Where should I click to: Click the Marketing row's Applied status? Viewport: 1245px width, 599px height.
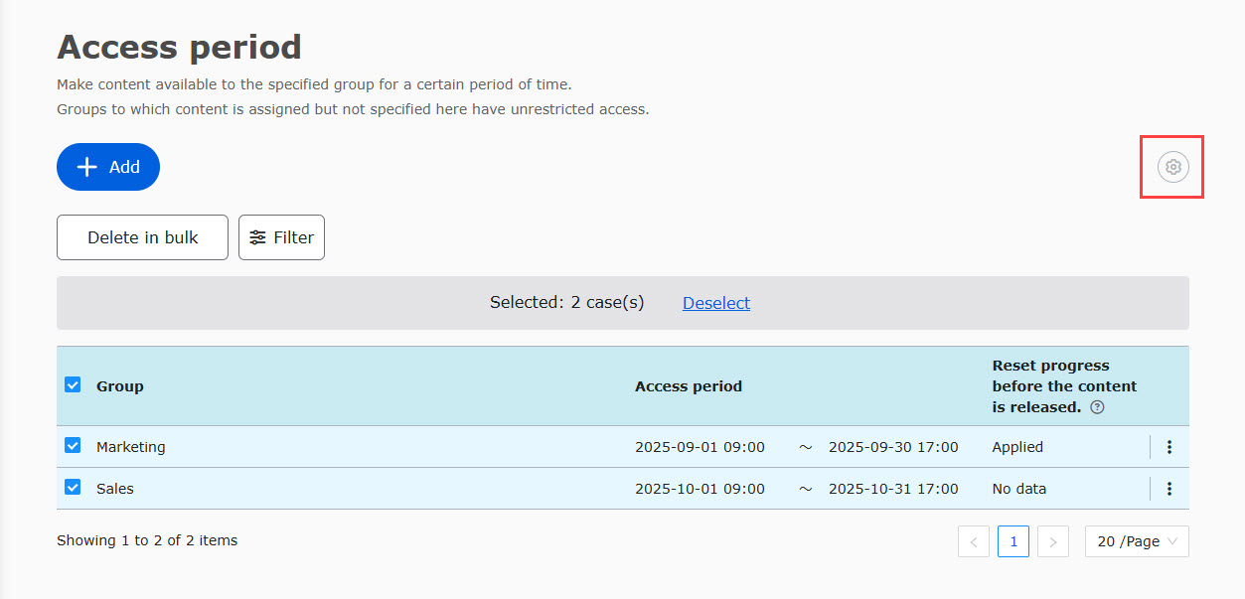pos(1016,447)
